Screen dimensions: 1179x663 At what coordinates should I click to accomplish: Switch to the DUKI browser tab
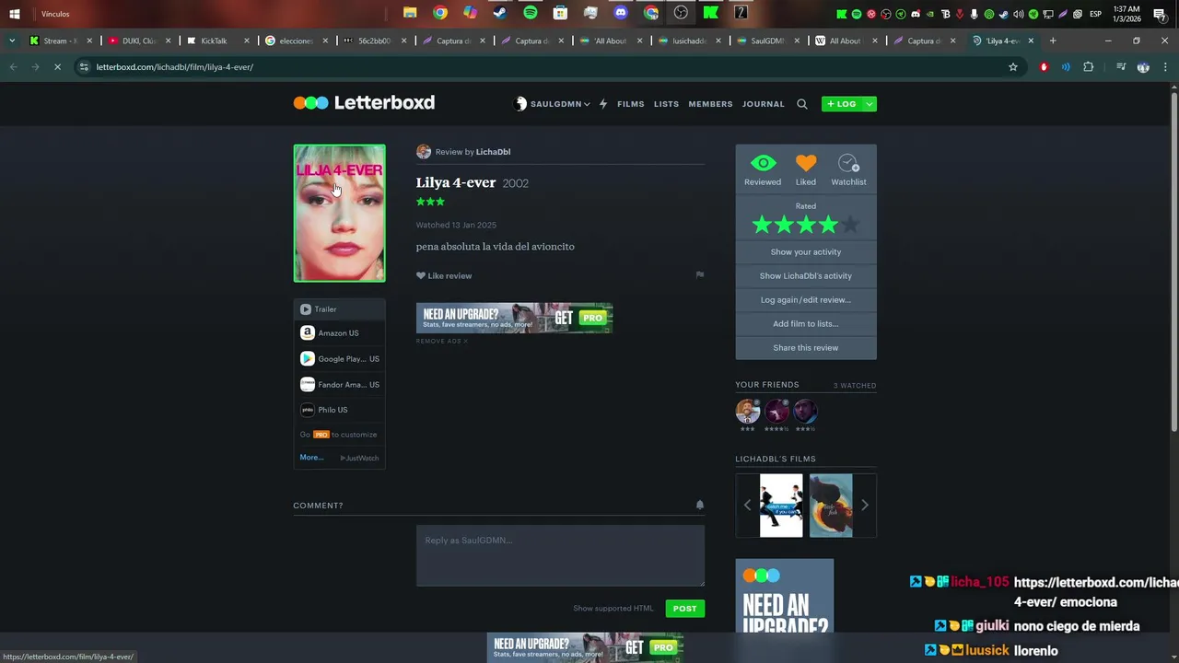point(136,41)
